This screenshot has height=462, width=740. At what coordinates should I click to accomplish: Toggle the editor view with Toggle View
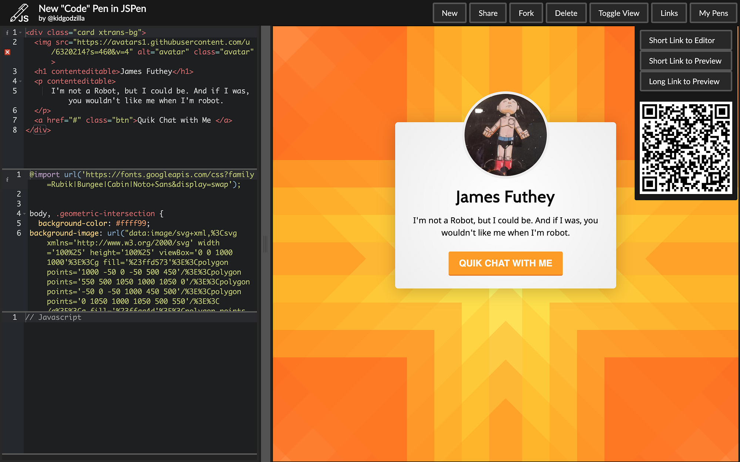(x=618, y=13)
